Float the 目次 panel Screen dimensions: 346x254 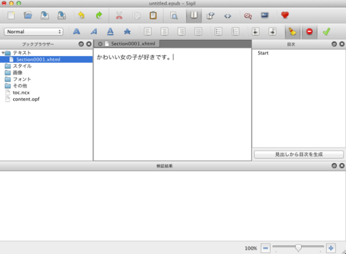[x=334, y=44]
